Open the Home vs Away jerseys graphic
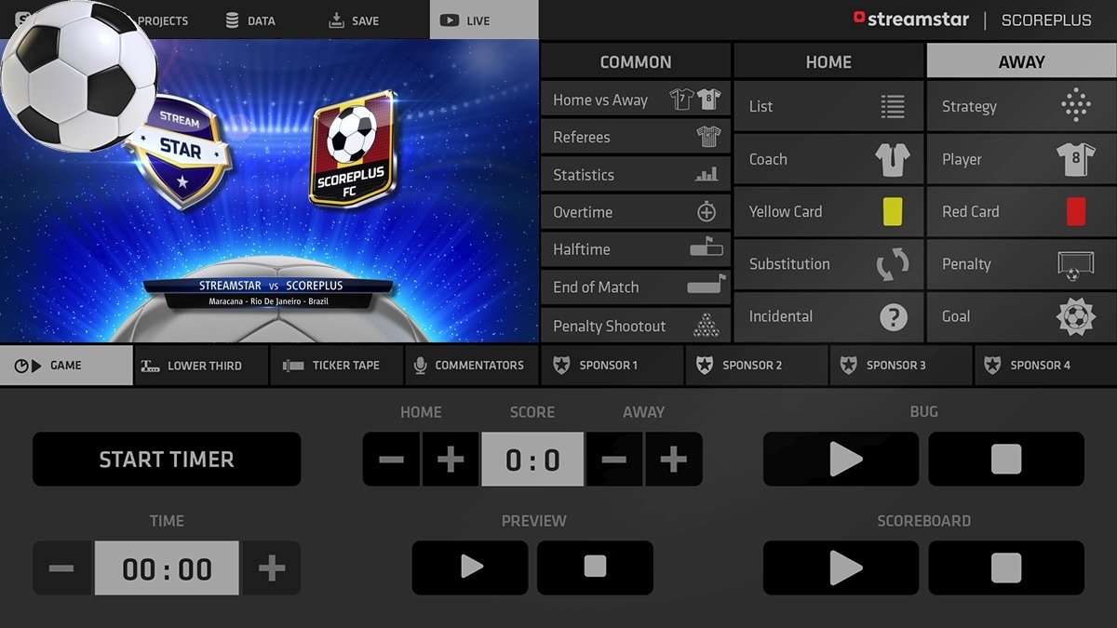 pyautogui.click(x=636, y=100)
